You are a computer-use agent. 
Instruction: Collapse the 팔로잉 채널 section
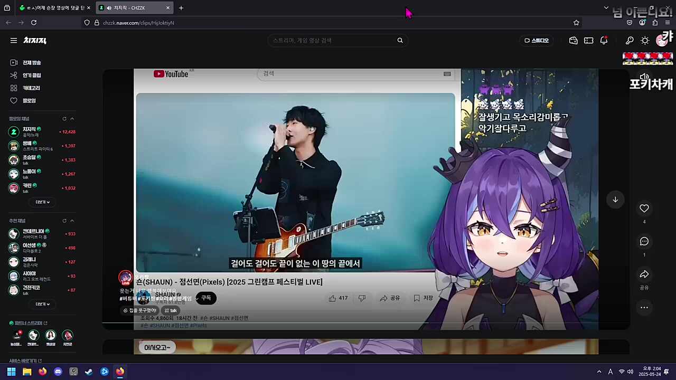pos(72,119)
